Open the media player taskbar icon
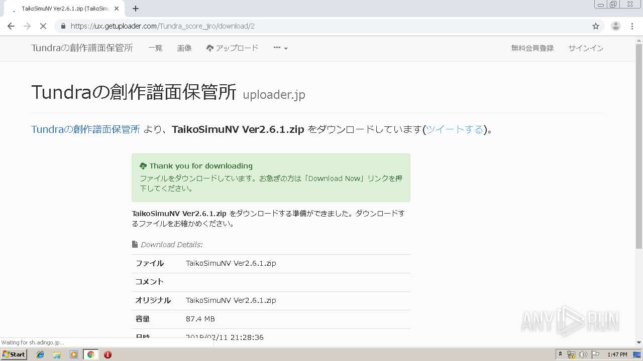The width and height of the screenshot is (643, 361). pyautogui.click(x=74, y=354)
